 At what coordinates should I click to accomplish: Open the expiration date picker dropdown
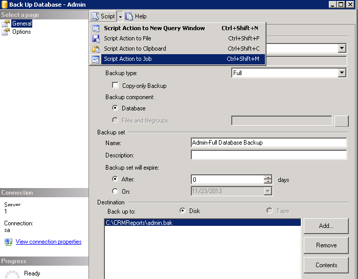[268, 191]
